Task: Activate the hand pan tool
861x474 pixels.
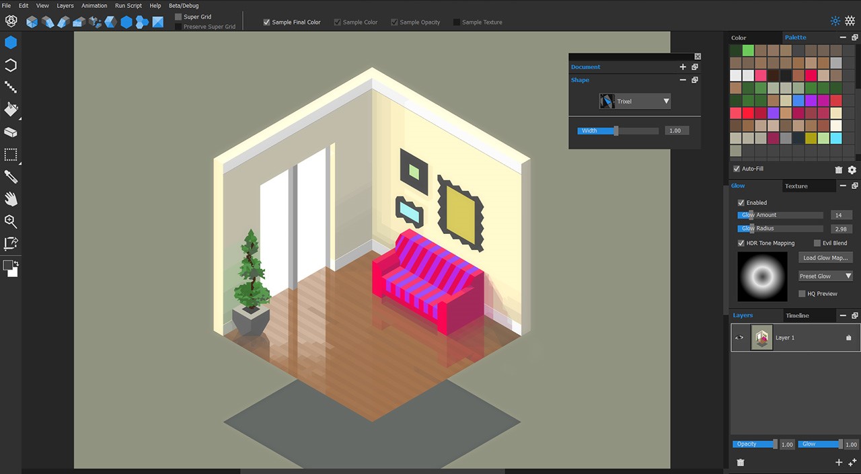Action: point(11,199)
